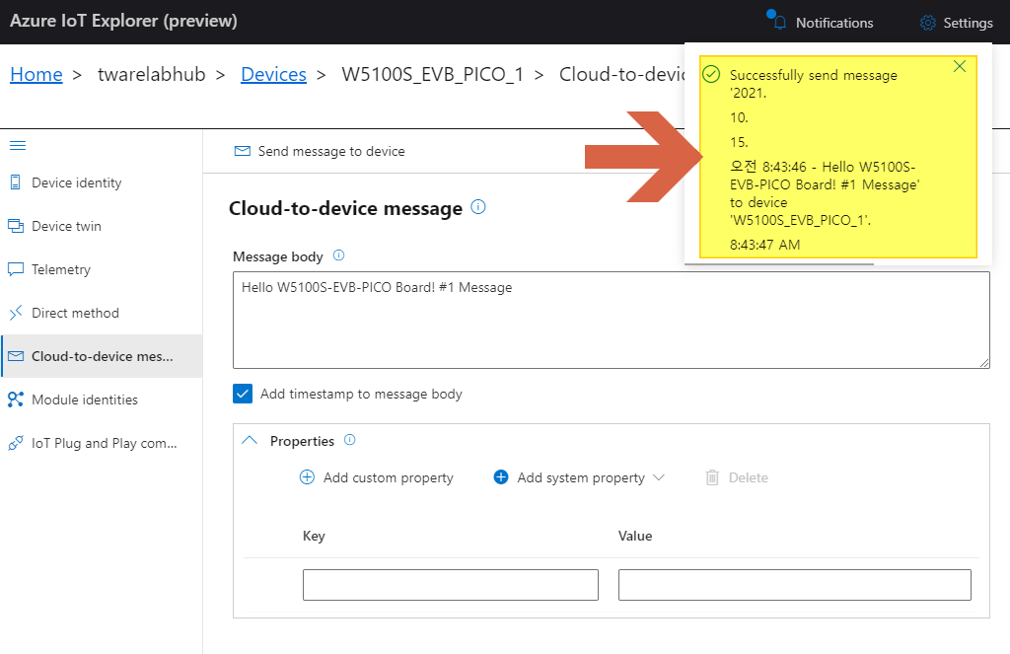
Task: Click the filled plus icon for Add system property
Action: pyautogui.click(x=500, y=476)
